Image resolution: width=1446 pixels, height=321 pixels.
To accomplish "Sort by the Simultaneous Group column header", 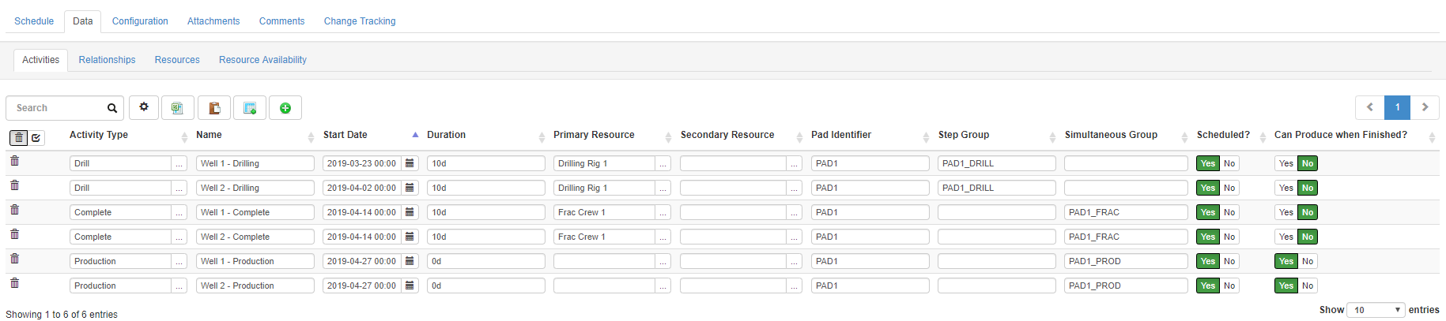I will 1111,135.
